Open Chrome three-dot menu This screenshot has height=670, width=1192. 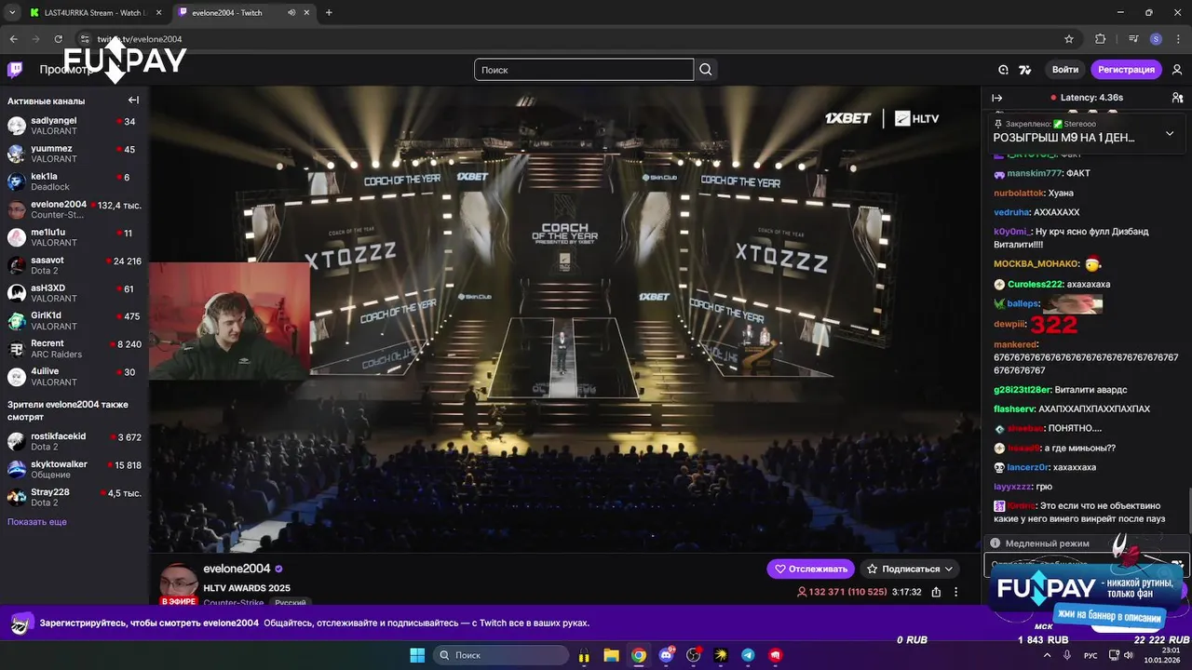1177,39
